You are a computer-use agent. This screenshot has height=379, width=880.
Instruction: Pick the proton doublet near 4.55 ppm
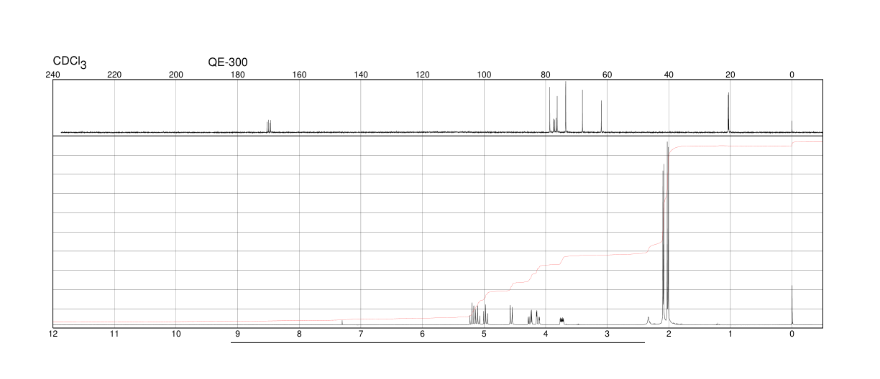pyautogui.click(x=511, y=316)
